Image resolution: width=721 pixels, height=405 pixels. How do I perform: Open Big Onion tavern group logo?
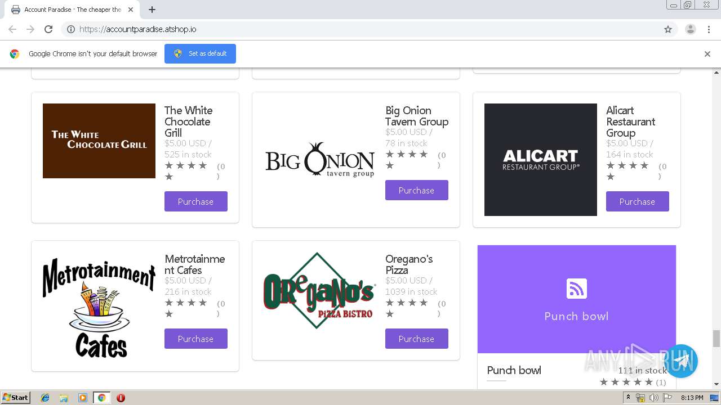click(x=320, y=160)
